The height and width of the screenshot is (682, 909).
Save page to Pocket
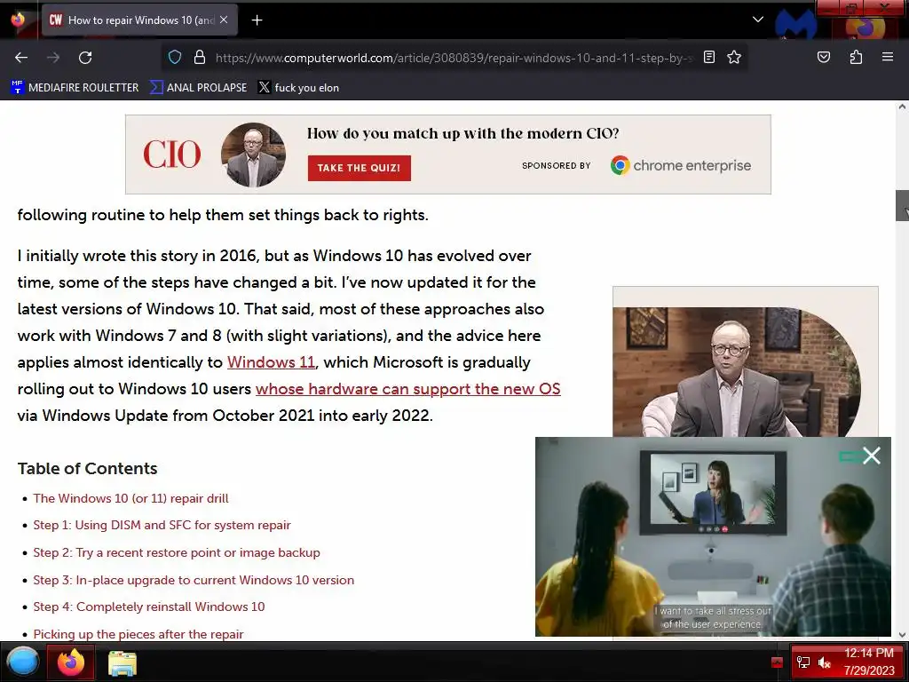823,57
